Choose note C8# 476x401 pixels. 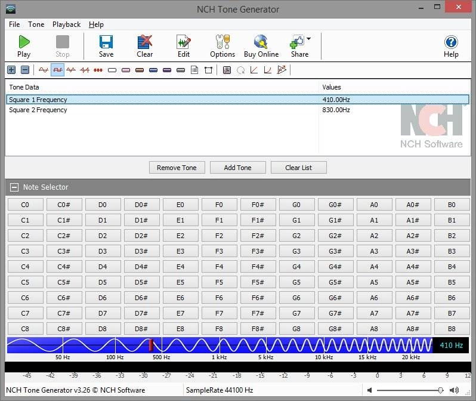(x=64, y=329)
